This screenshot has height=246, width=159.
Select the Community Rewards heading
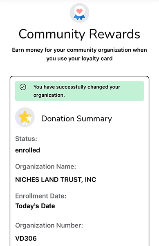[x=79, y=34]
